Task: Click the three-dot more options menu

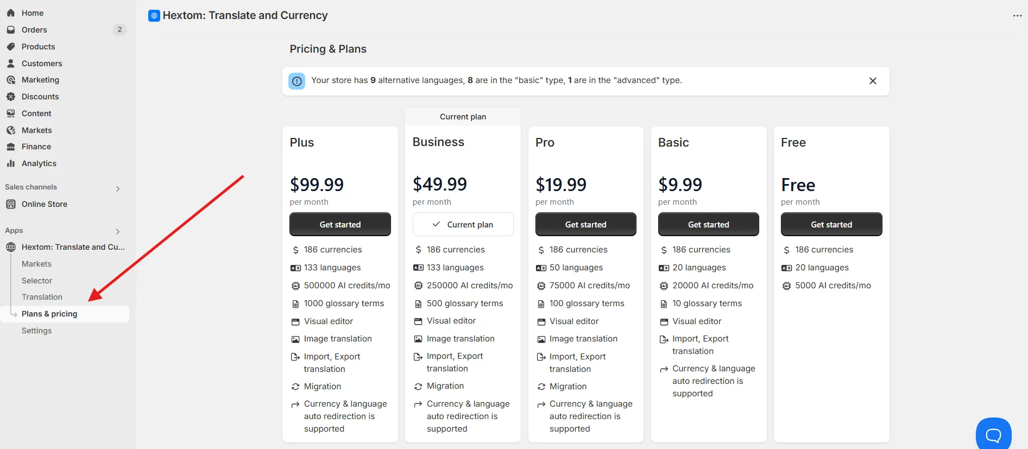Action: (1017, 16)
